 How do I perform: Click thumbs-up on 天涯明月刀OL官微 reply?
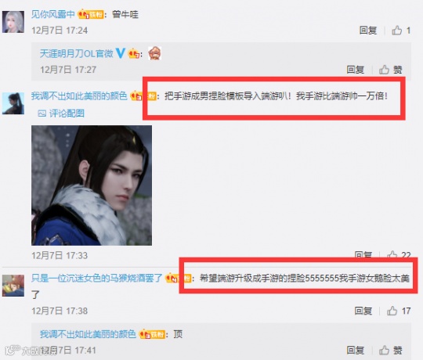point(390,70)
